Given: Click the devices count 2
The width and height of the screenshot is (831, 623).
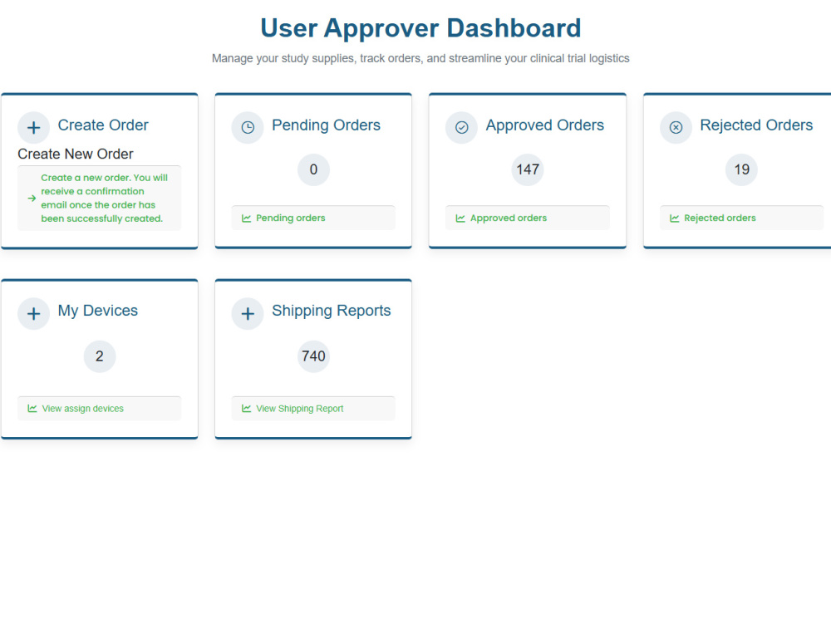Looking at the screenshot, I should (x=99, y=356).
